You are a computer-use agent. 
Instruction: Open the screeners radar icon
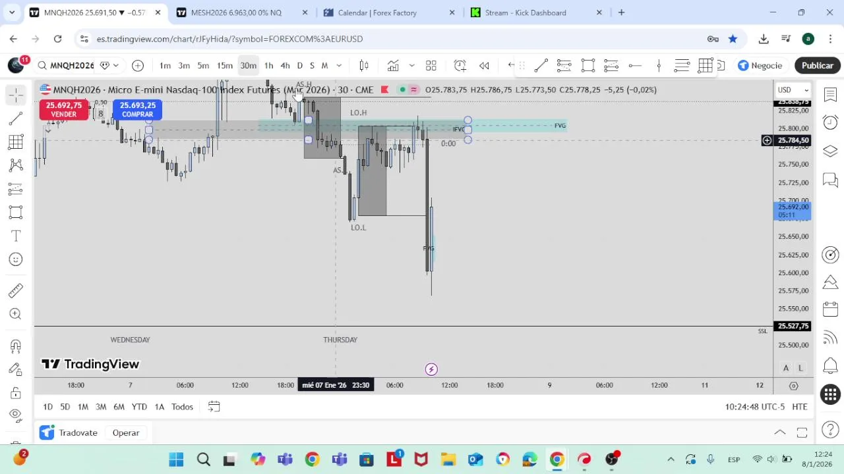tap(830, 254)
